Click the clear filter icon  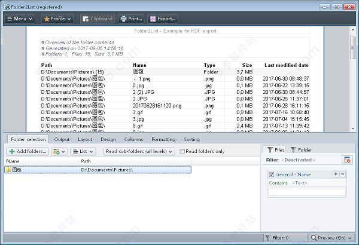347,160
